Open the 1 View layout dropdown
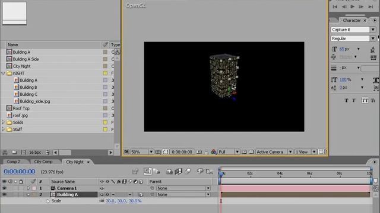380x213 pixels. pyautogui.click(x=305, y=152)
